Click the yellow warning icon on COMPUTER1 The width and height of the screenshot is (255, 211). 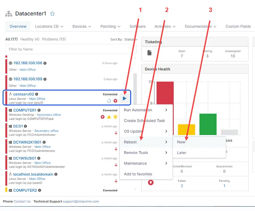(109, 117)
